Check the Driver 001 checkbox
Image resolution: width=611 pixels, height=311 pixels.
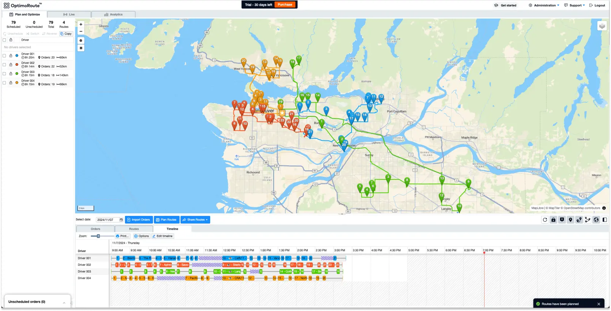coord(5,56)
